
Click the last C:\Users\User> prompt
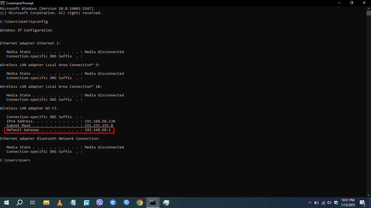[15, 160]
